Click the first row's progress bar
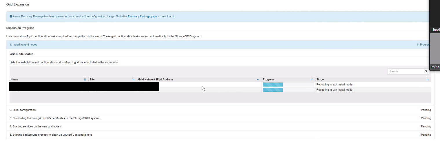440x160 pixels. click(x=288, y=84)
